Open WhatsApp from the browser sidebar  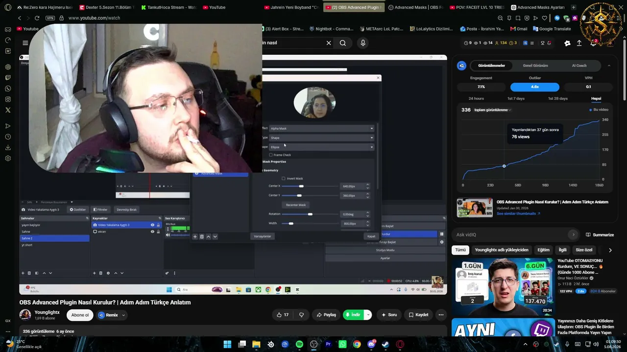click(8, 88)
